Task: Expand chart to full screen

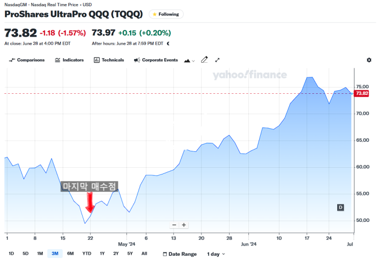Action: coord(217,60)
